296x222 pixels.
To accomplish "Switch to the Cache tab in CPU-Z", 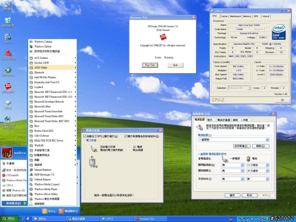I will tap(224, 17).
